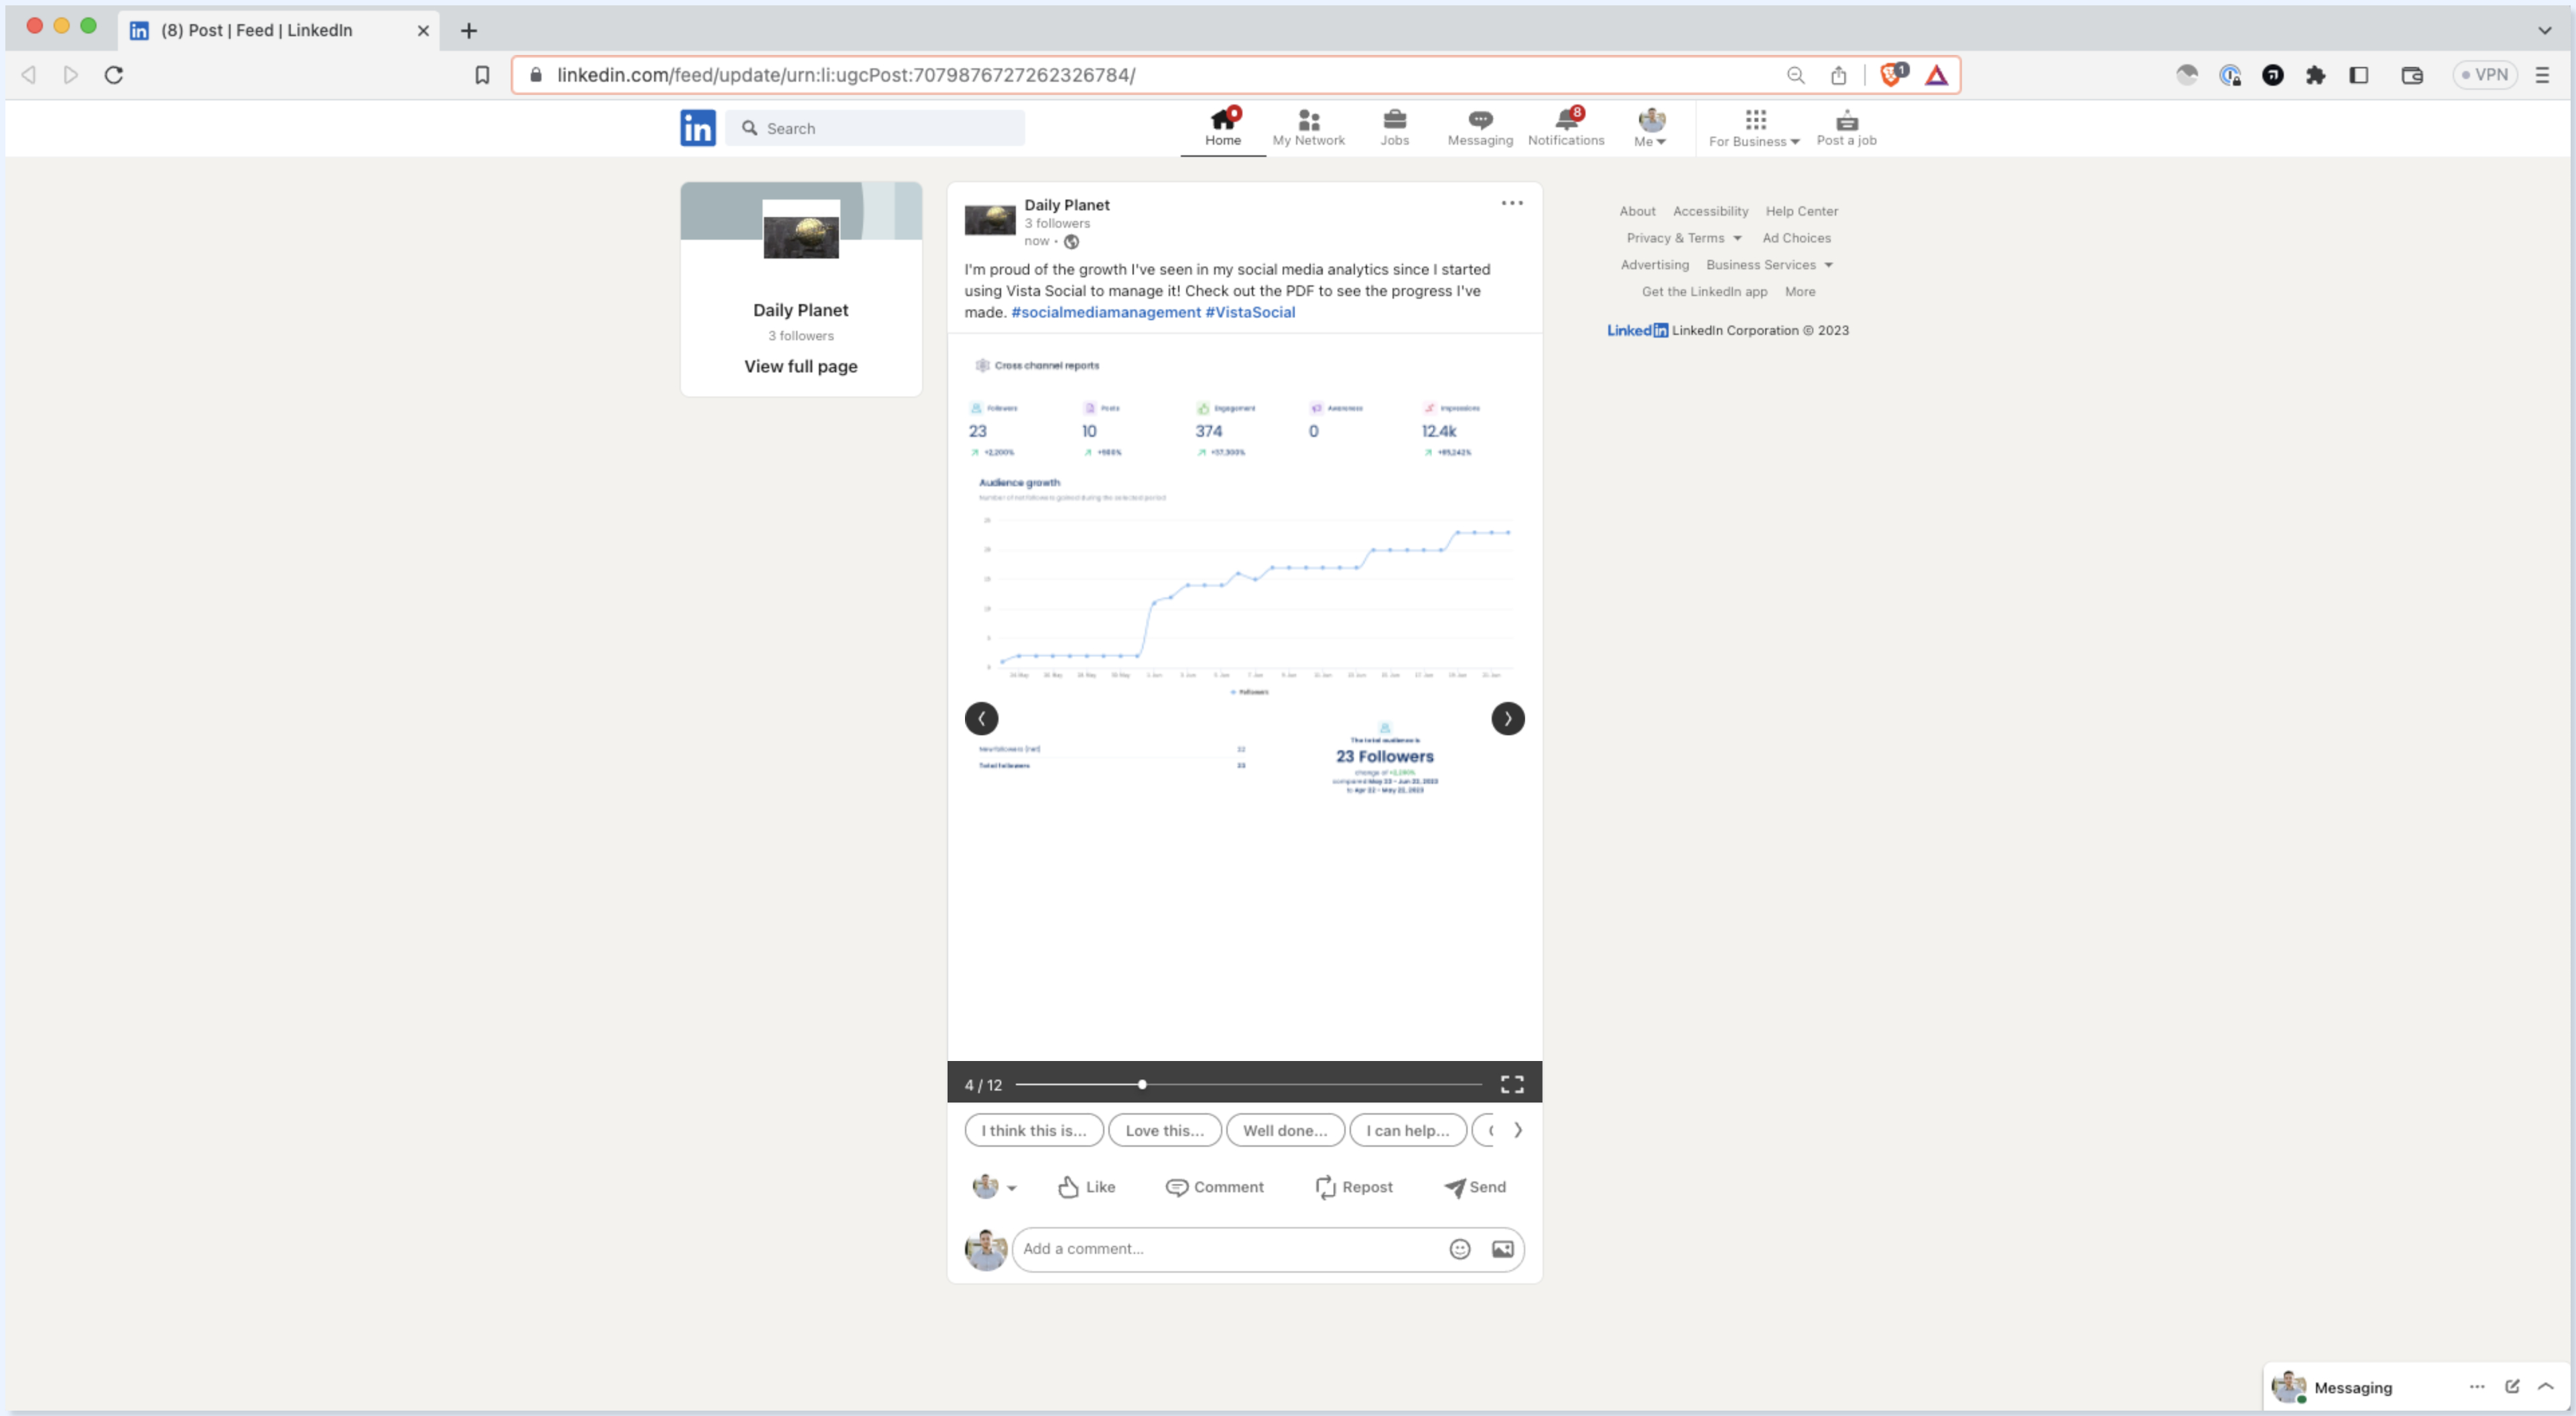Open the About footer link
This screenshot has width=2576, height=1416.
click(1637, 211)
